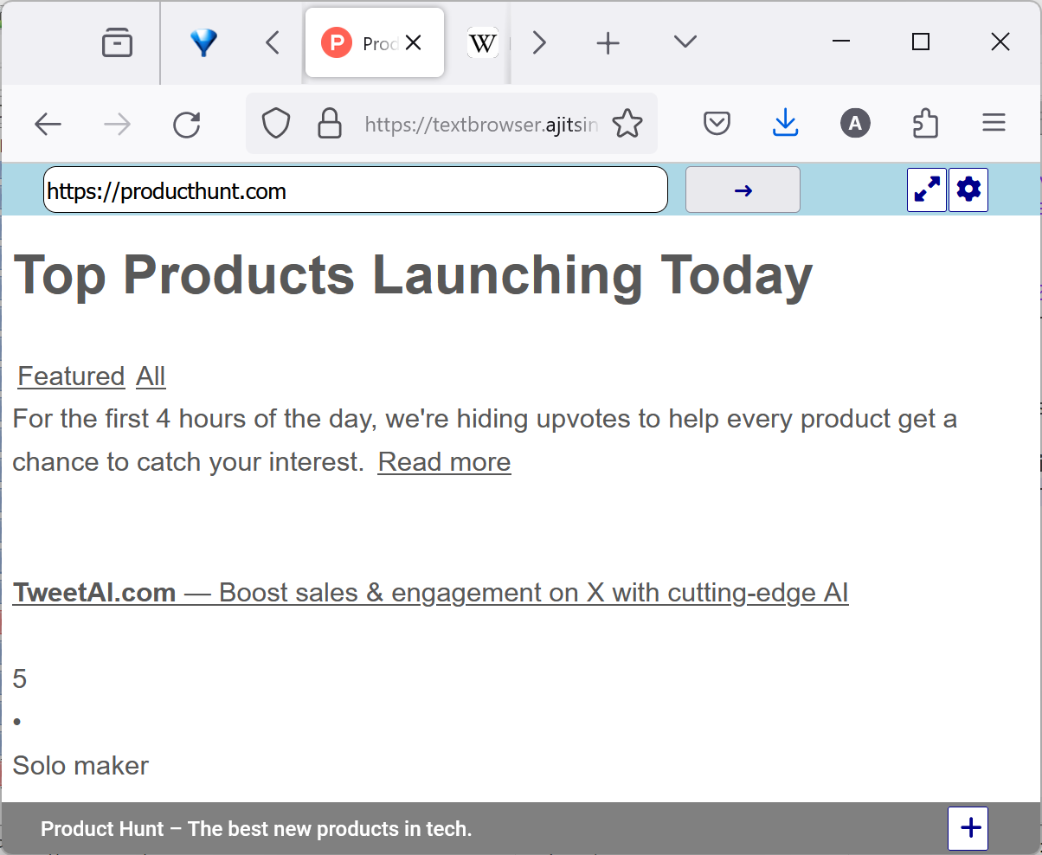Open textbrowser settings gear
This screenshot has height=855, width=1042.
pyautogui.click(x=968, y=190)
